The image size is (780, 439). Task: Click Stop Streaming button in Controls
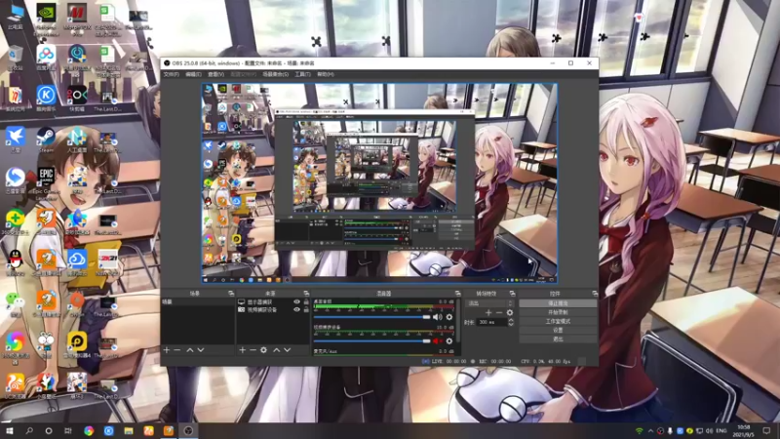(558, 303)
